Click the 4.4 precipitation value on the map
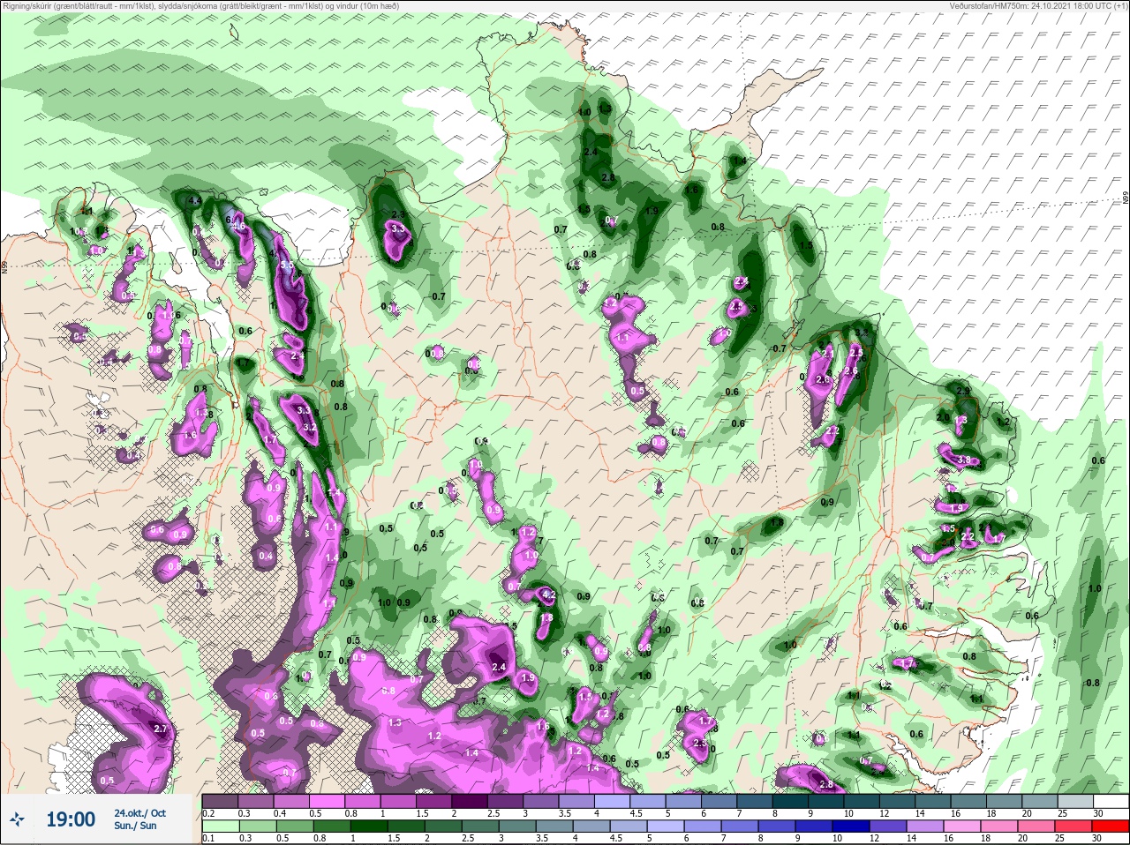 pos(195,202)
